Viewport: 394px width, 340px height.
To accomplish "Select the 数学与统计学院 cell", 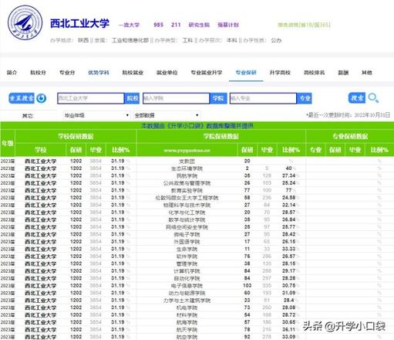I will (187, 220).
